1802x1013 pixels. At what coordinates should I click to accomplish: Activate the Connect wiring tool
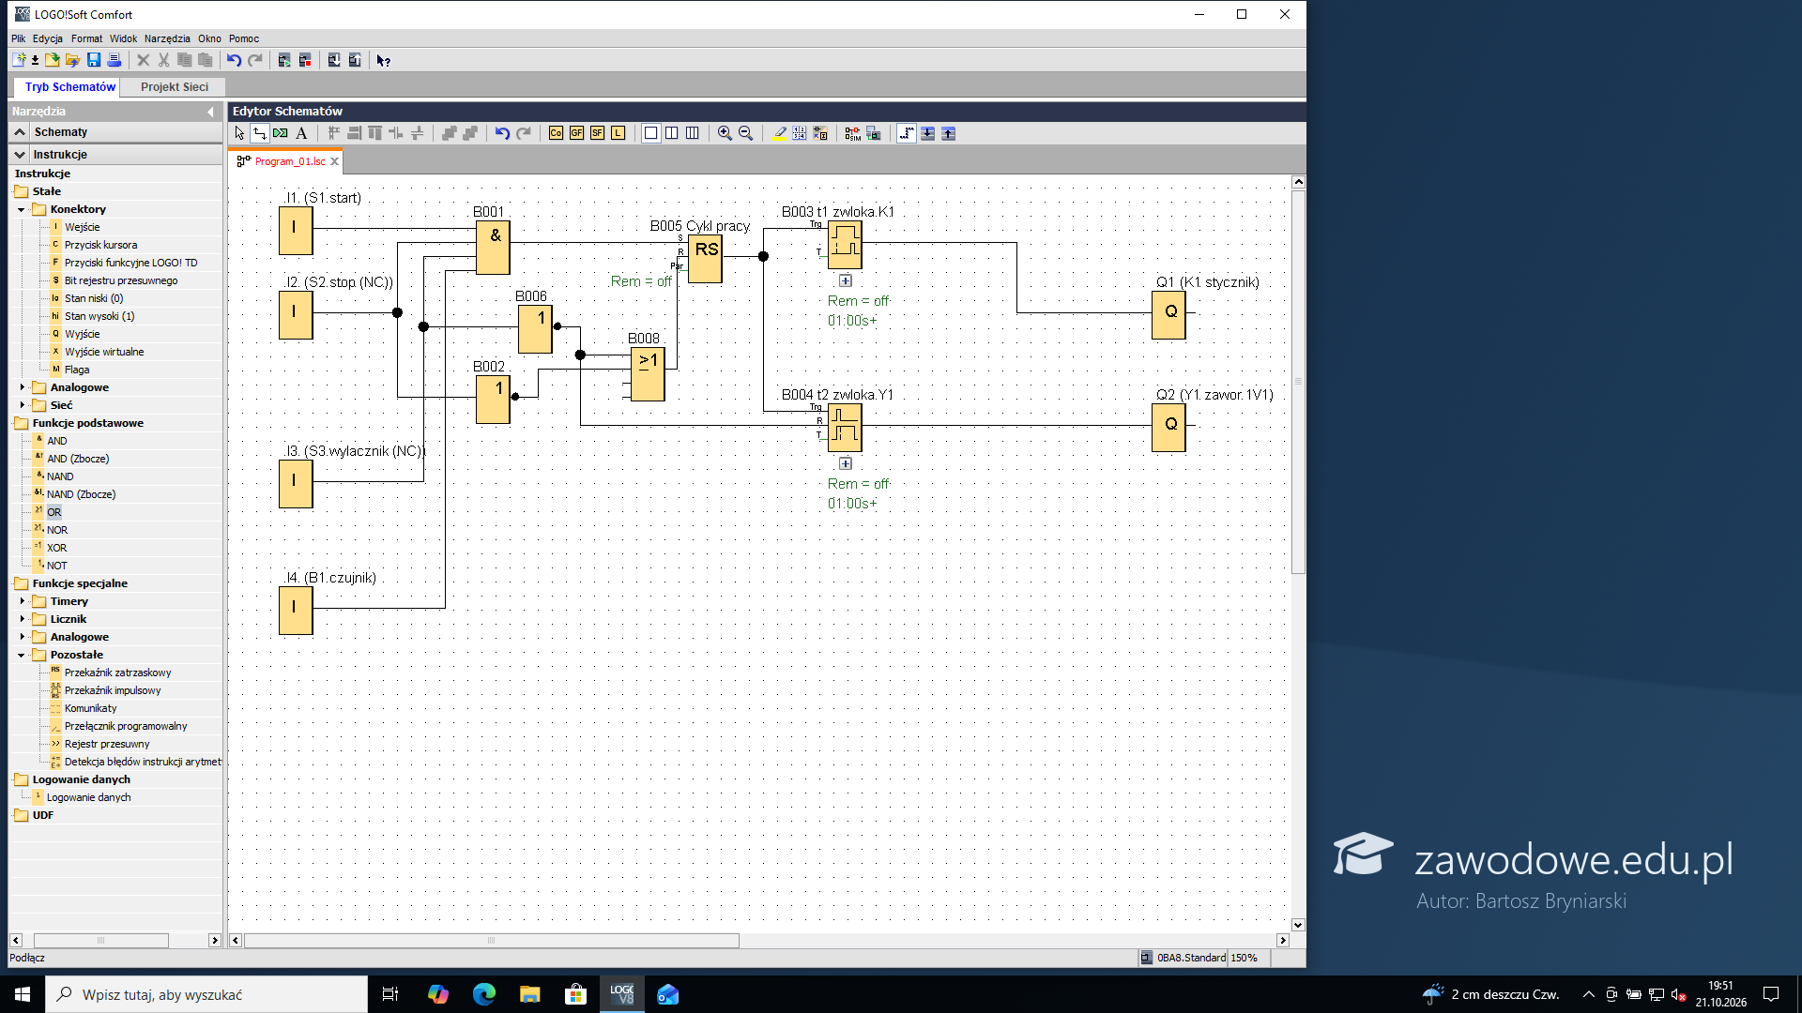[260, 133]
